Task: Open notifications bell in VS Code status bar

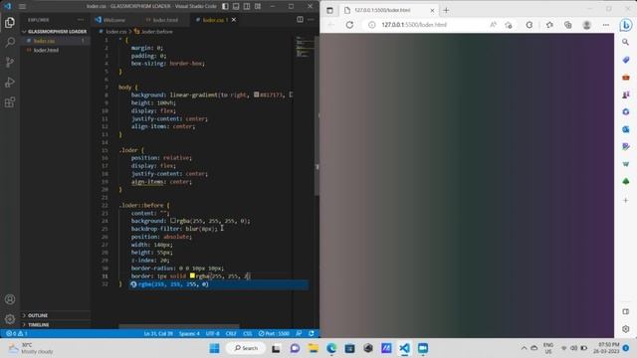Action: [x=312, y=334]
